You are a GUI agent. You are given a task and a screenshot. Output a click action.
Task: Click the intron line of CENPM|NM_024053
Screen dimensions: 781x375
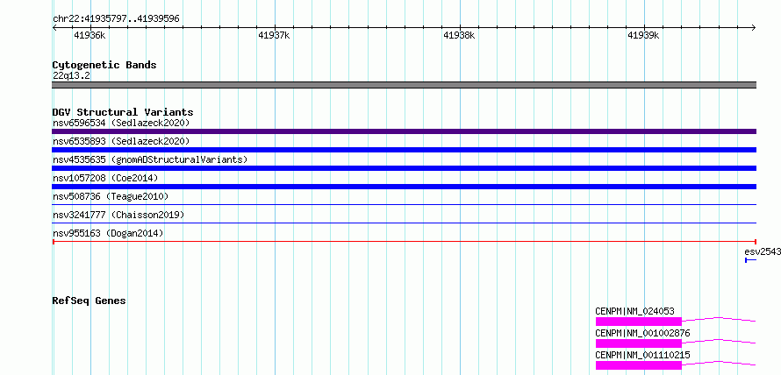click(719, 318)
